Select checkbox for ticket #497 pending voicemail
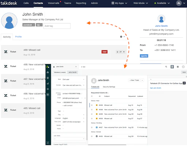Image resolution: width=187 pixels, height=149 pixels. click(92, 127)
